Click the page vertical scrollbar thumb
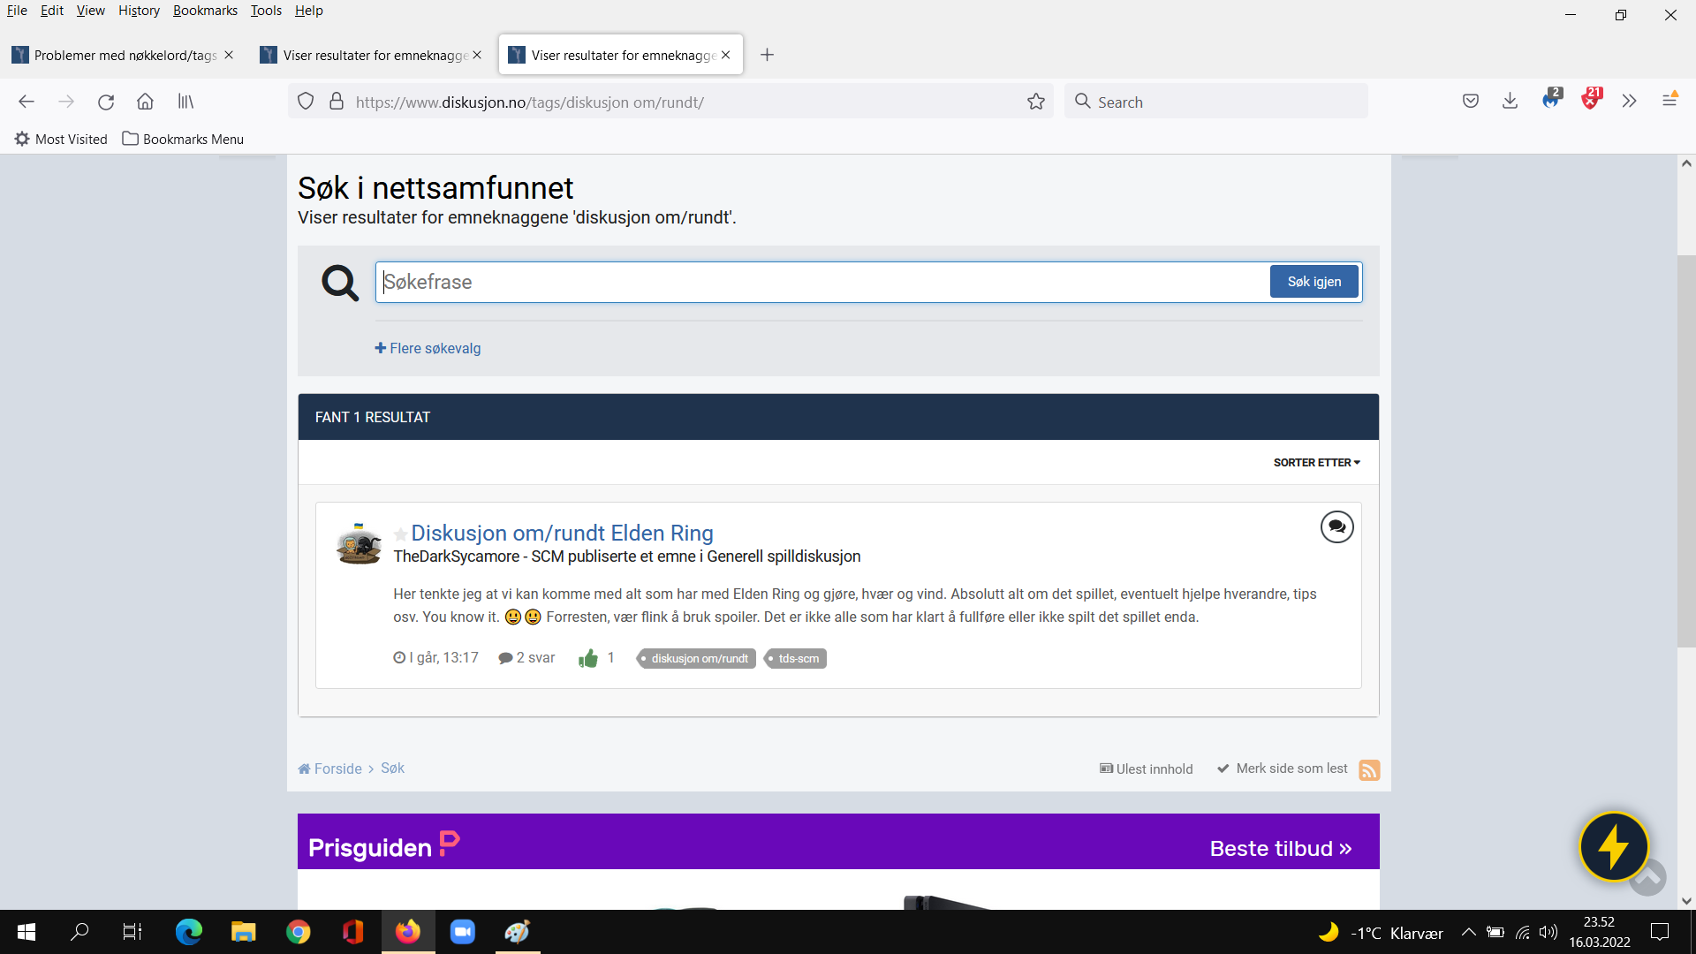Image resolution: width=1696 pixels, height=954 pixels. (x=1686, y=450)
